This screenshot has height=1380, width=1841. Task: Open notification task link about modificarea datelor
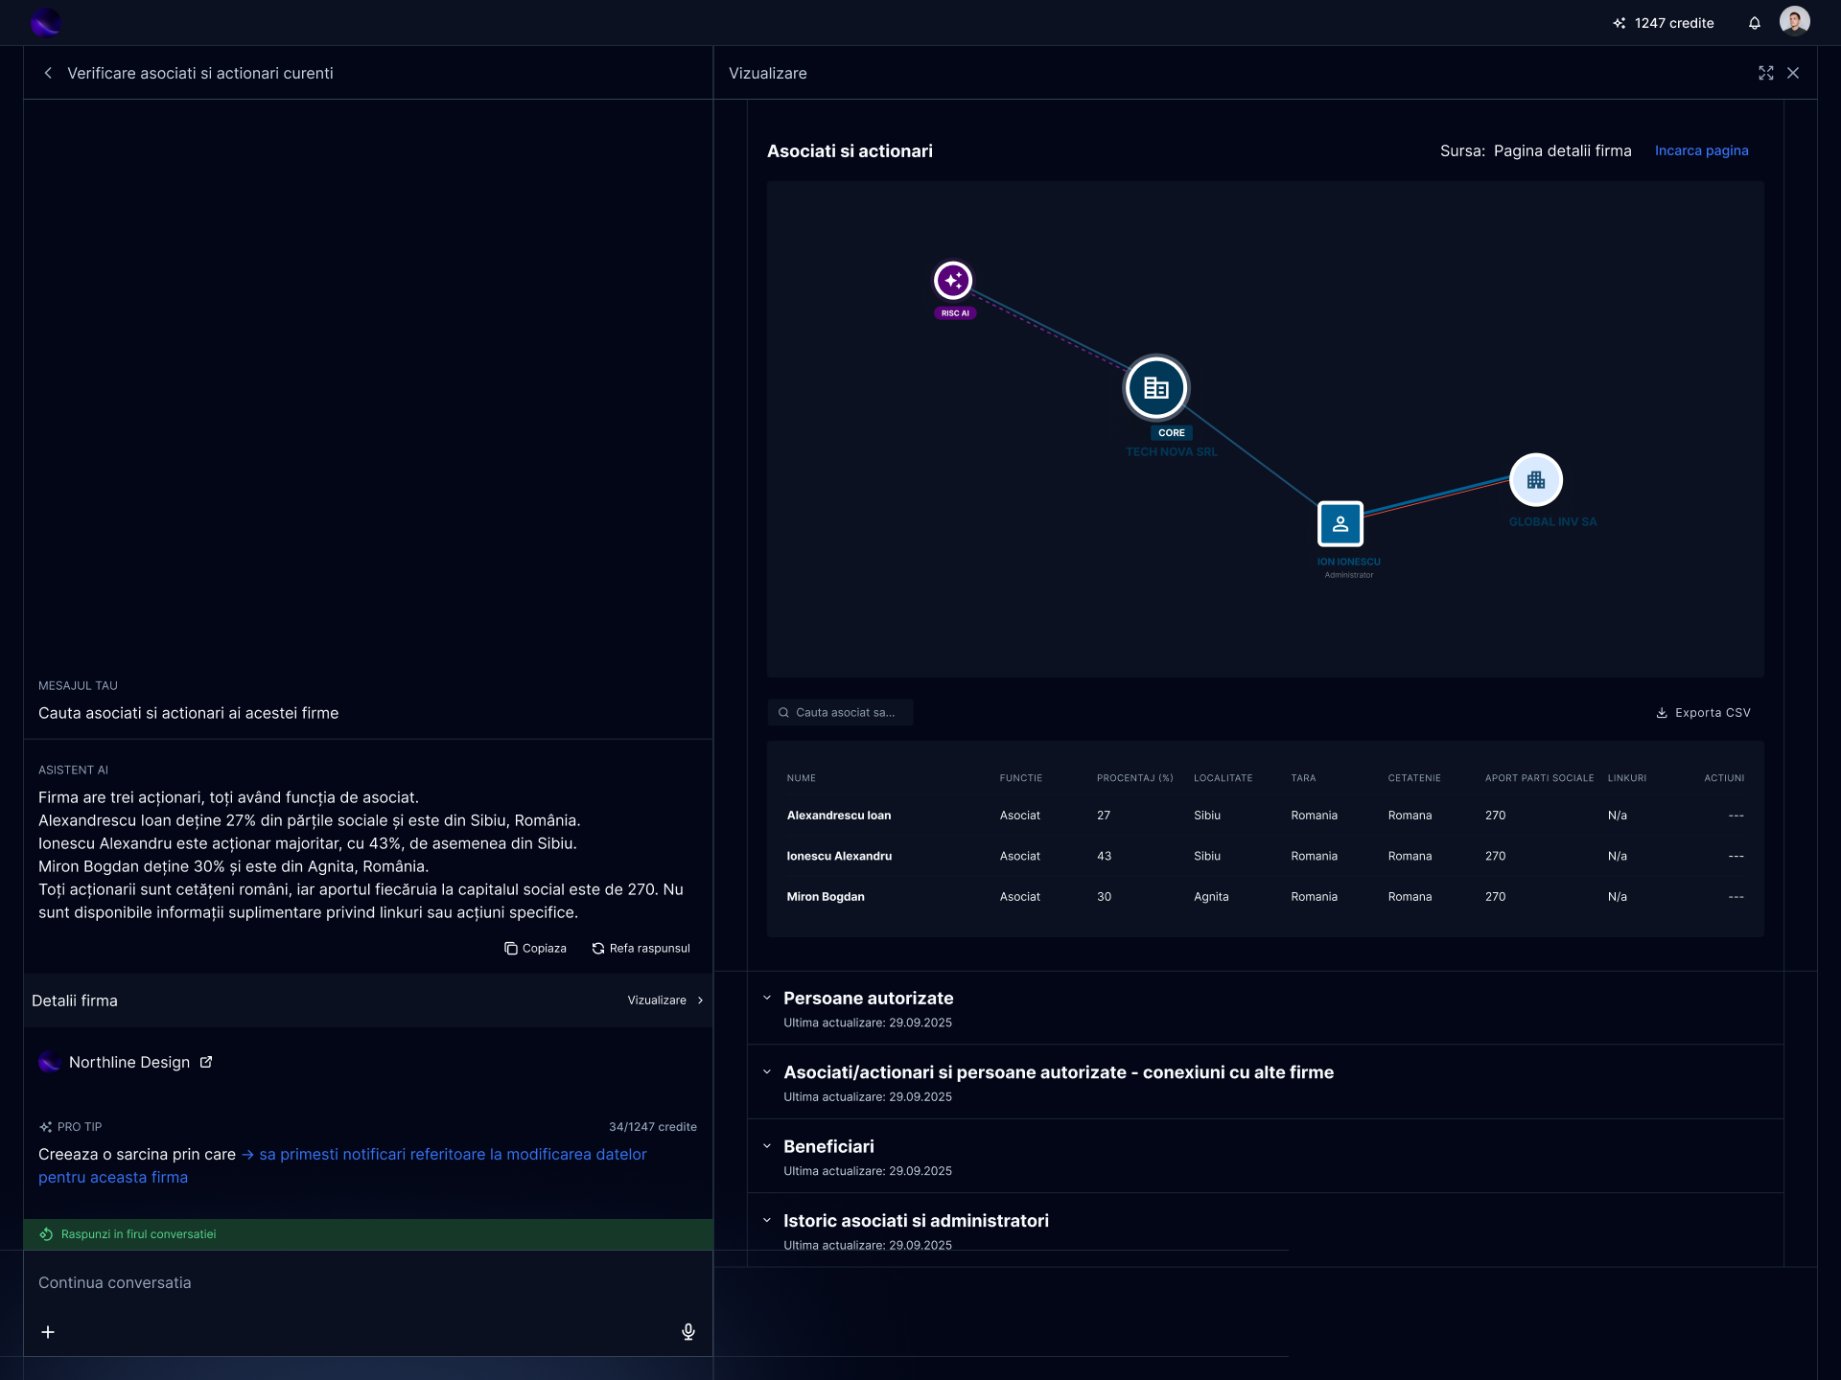click(x=342, y=1165)
